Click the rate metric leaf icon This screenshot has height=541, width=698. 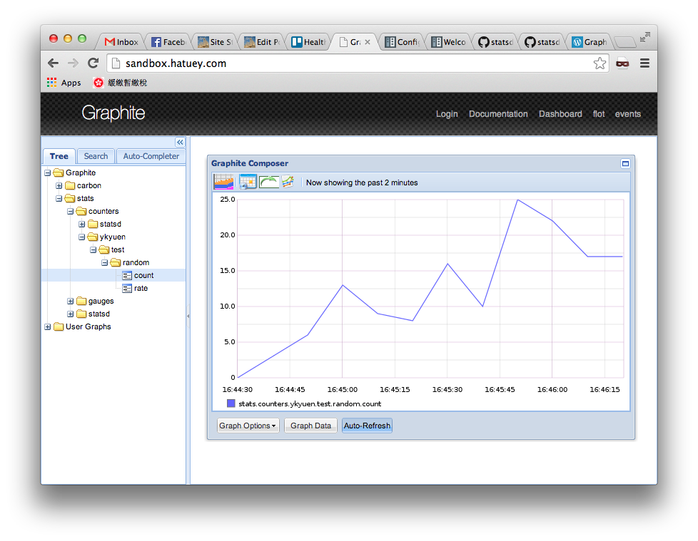point(127,289)
